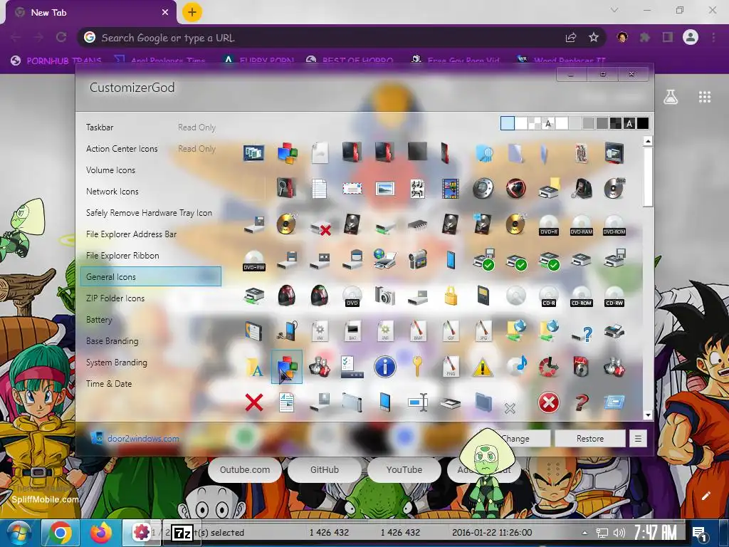Select the font folder letter A icon
The image size is (729, 547).
click(x=254, y=367)
